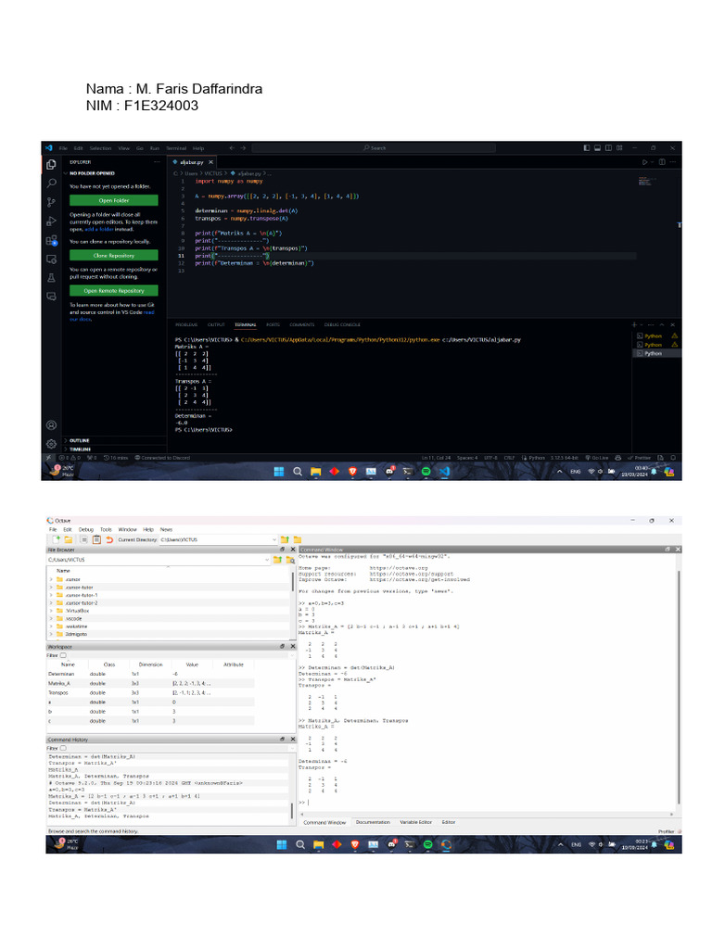This screenshot has width=712, height=949.
Task: Open Run and Debug view
Action: (52, 221)
